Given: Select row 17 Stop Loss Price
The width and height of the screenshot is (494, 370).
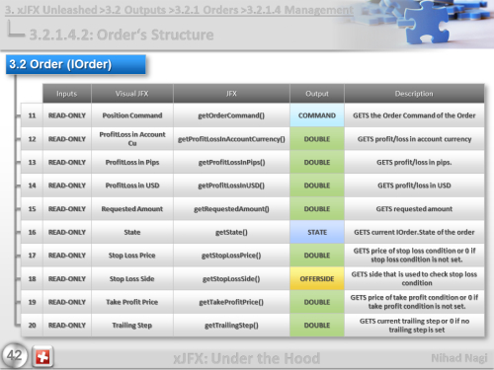Looking at the screenshot, I should coord(253,256).
